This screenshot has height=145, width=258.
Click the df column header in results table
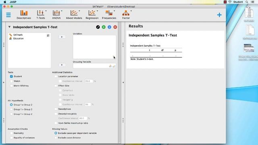pos(162,50)
